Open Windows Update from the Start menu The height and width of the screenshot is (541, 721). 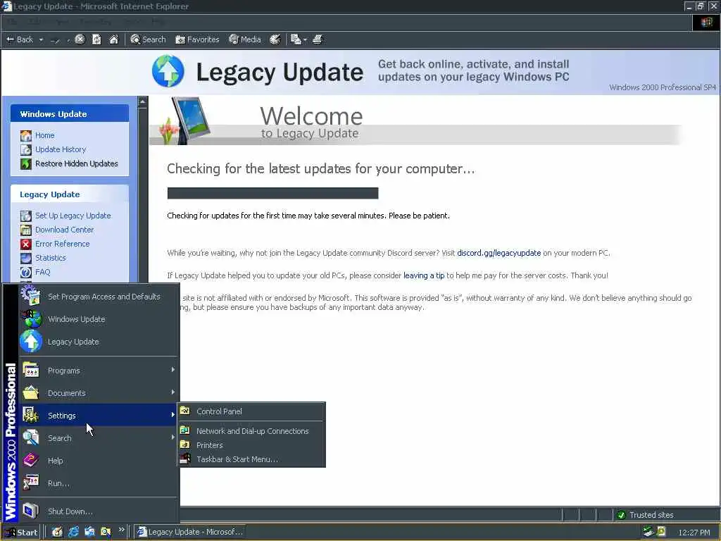(x=99, y=319)
